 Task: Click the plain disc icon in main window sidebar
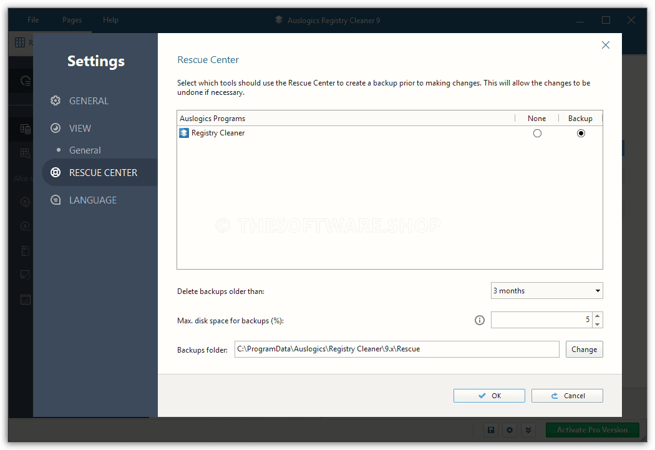[26, 202]
